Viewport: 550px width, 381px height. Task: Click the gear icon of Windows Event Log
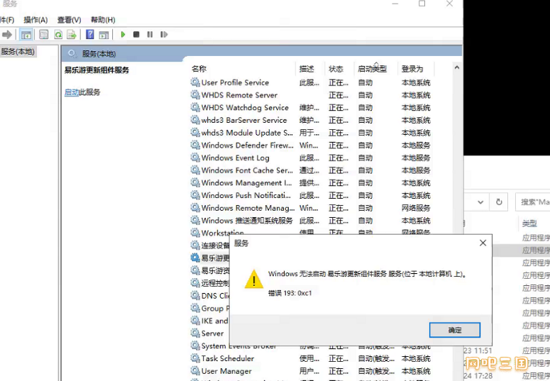[x=195, y=158]
